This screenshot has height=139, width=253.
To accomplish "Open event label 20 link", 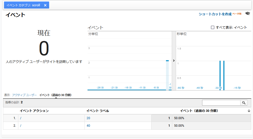I will [x=88, y=118].
